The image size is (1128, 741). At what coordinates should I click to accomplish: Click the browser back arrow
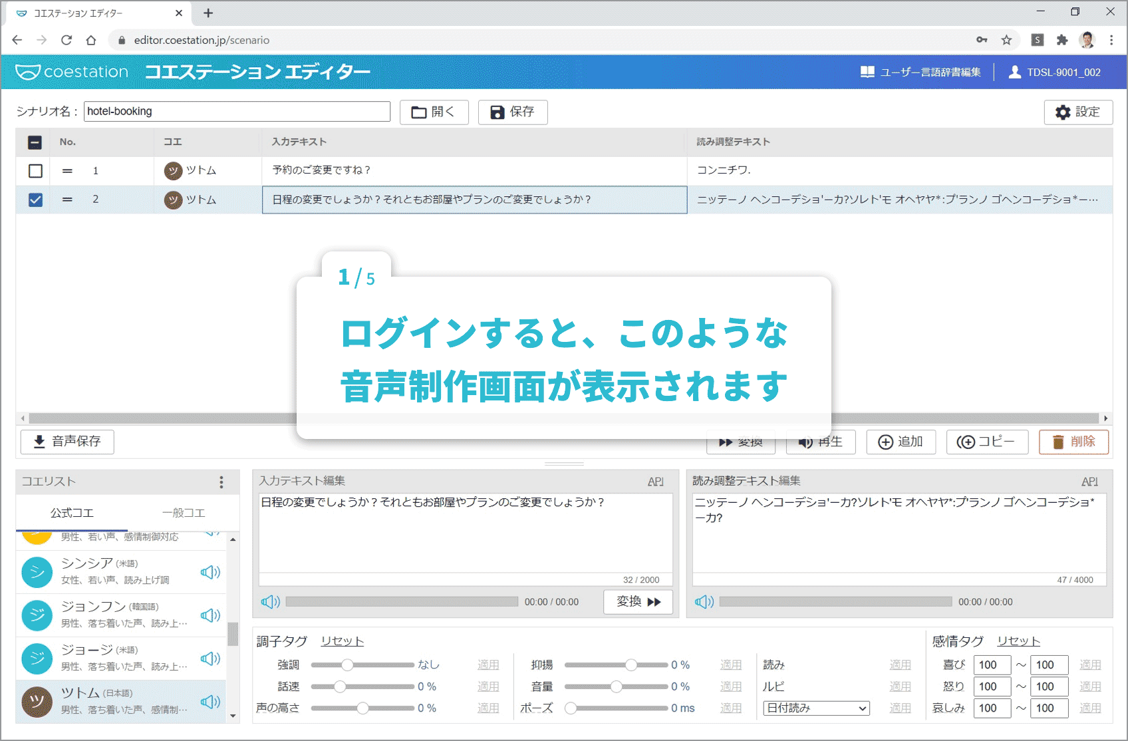point(17,40)
